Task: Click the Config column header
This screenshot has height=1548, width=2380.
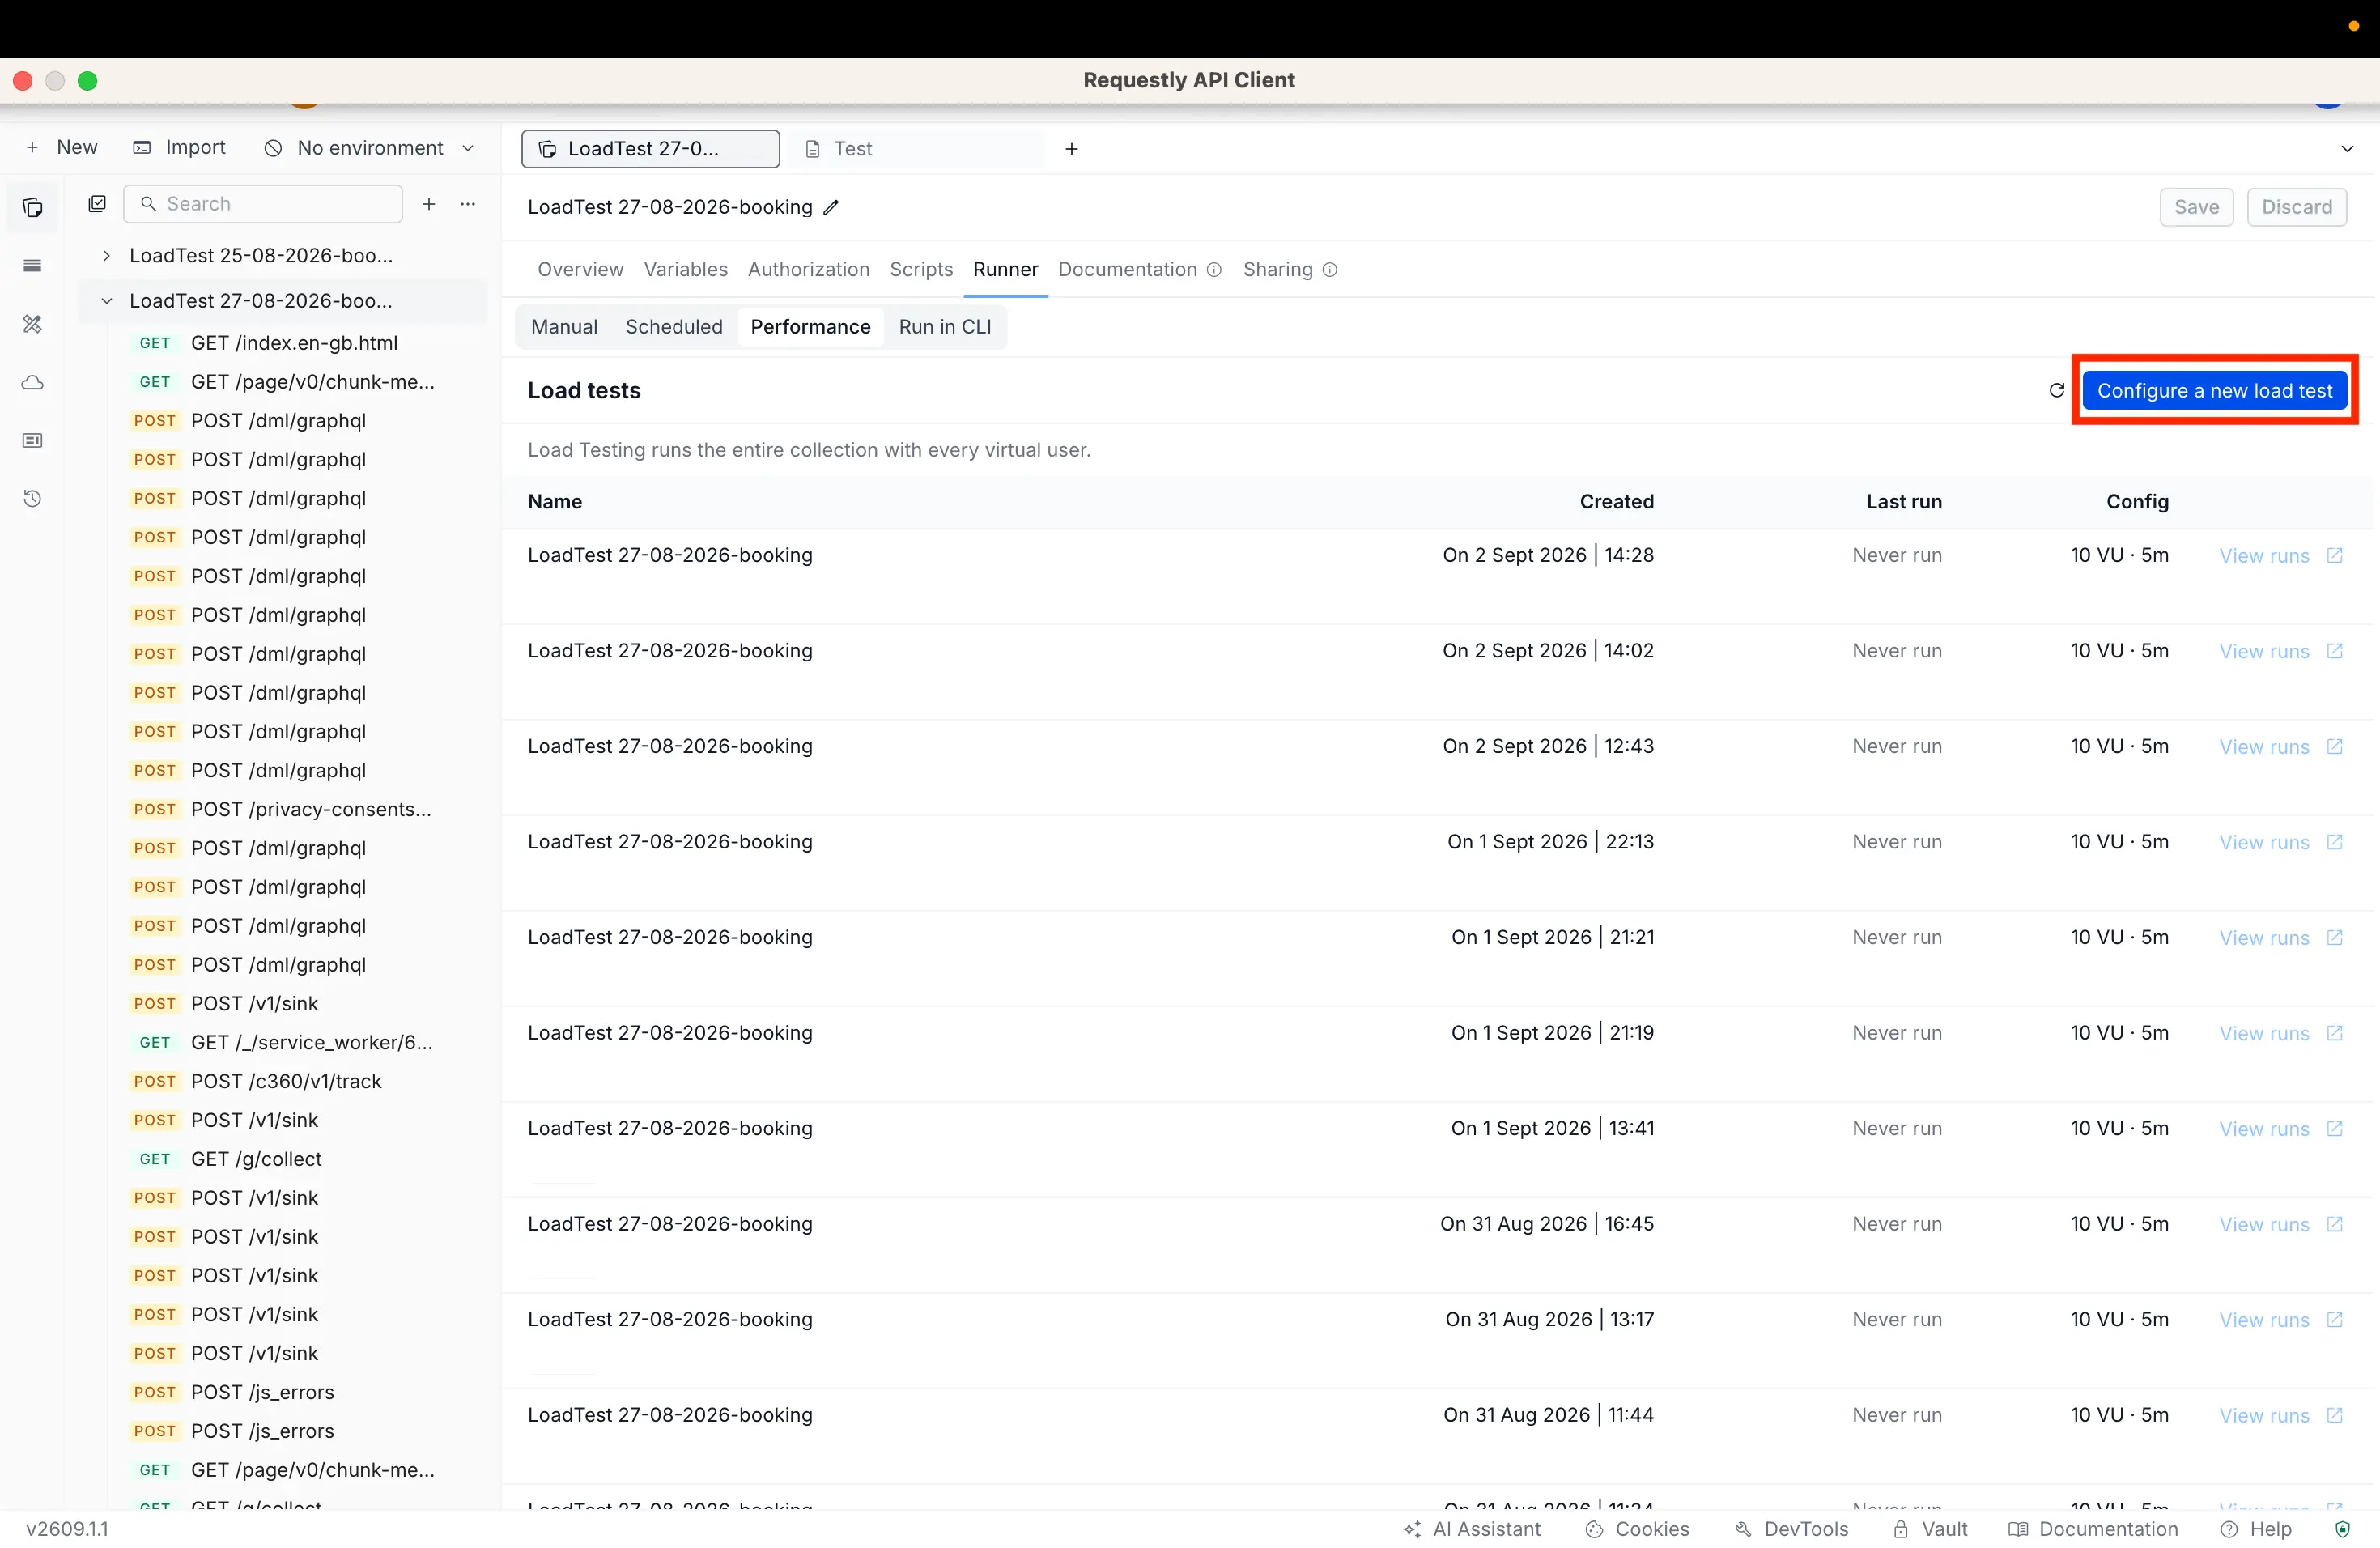Action: 2137,502
